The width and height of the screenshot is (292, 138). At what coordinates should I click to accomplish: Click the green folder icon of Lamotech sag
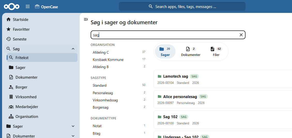click(159, 76)
